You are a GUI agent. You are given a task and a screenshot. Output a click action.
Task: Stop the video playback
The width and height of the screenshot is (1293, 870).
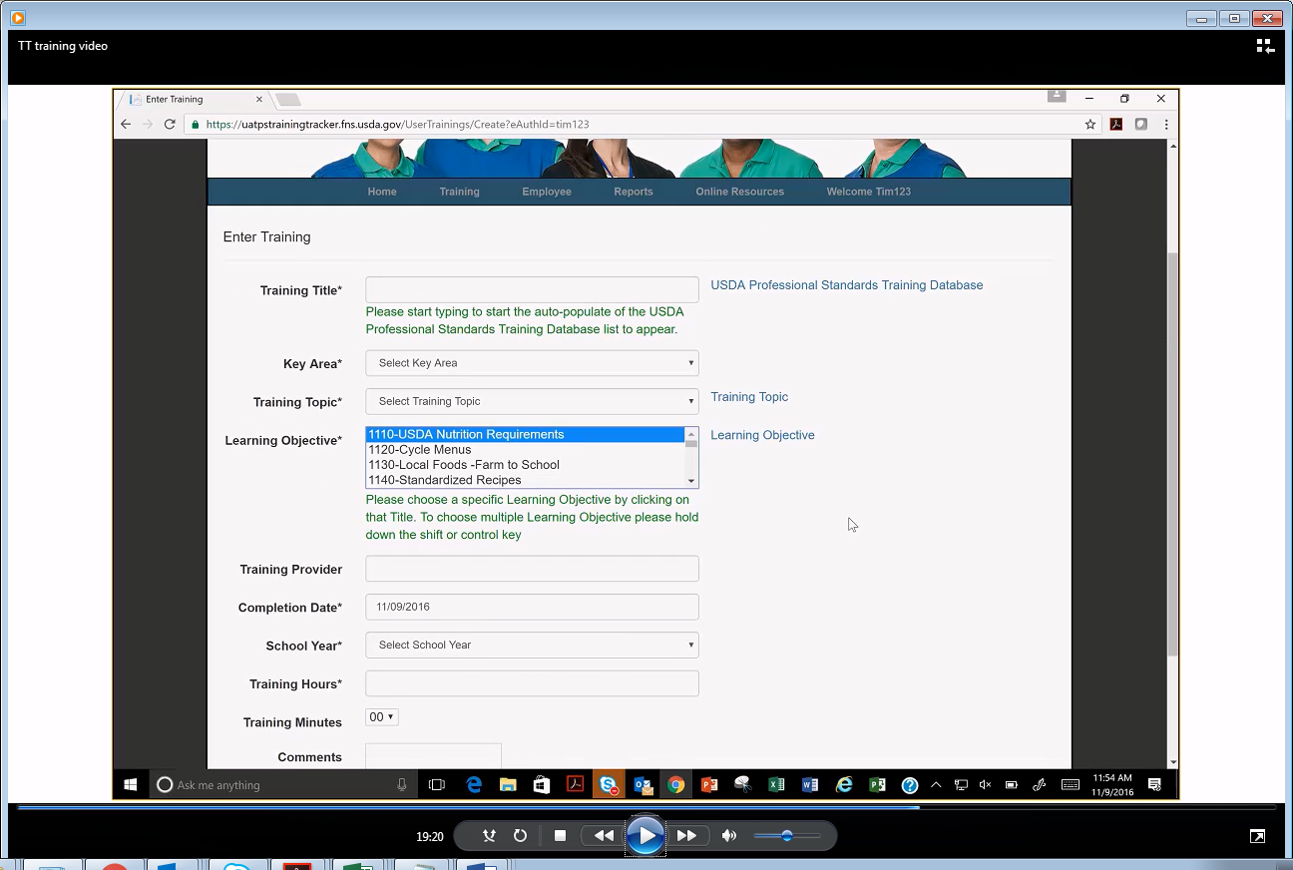point(560,836)
